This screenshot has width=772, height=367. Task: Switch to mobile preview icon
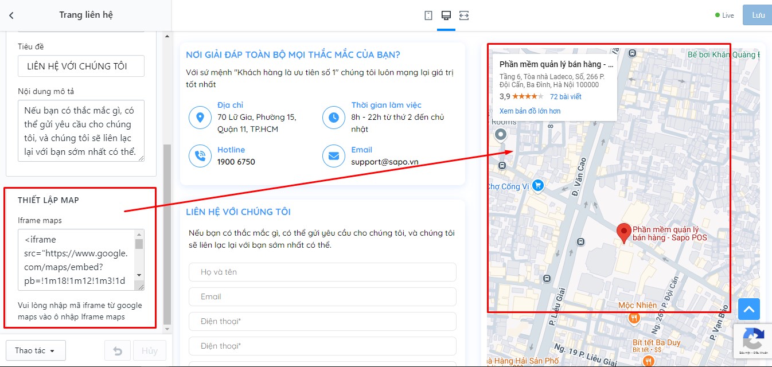428,15
